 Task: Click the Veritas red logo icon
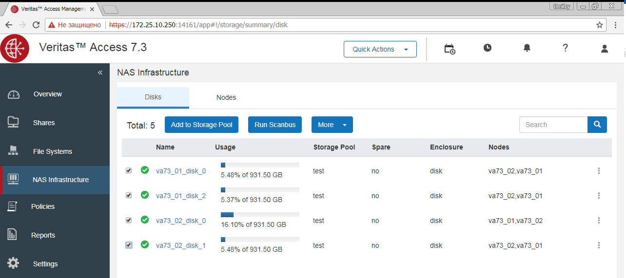coord(15,49)
